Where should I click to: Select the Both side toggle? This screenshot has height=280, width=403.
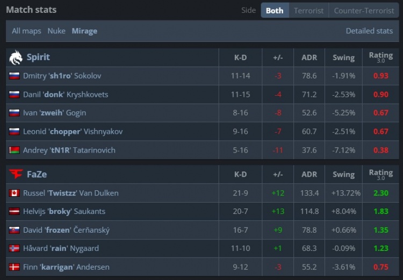(x=275, y=10)
